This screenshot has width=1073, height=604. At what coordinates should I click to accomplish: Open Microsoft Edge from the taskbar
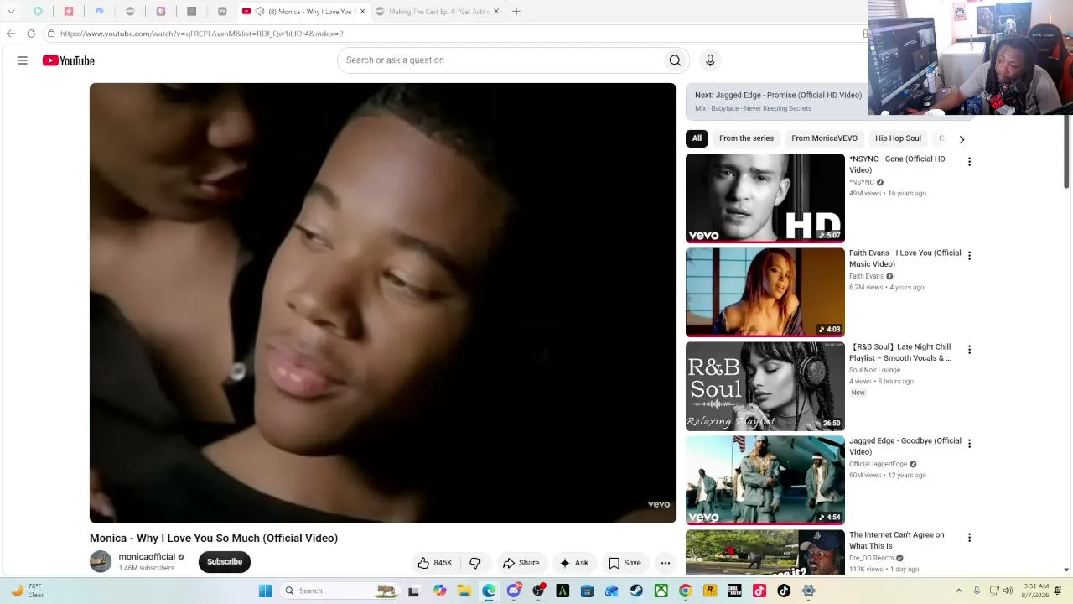click(489, 591)
